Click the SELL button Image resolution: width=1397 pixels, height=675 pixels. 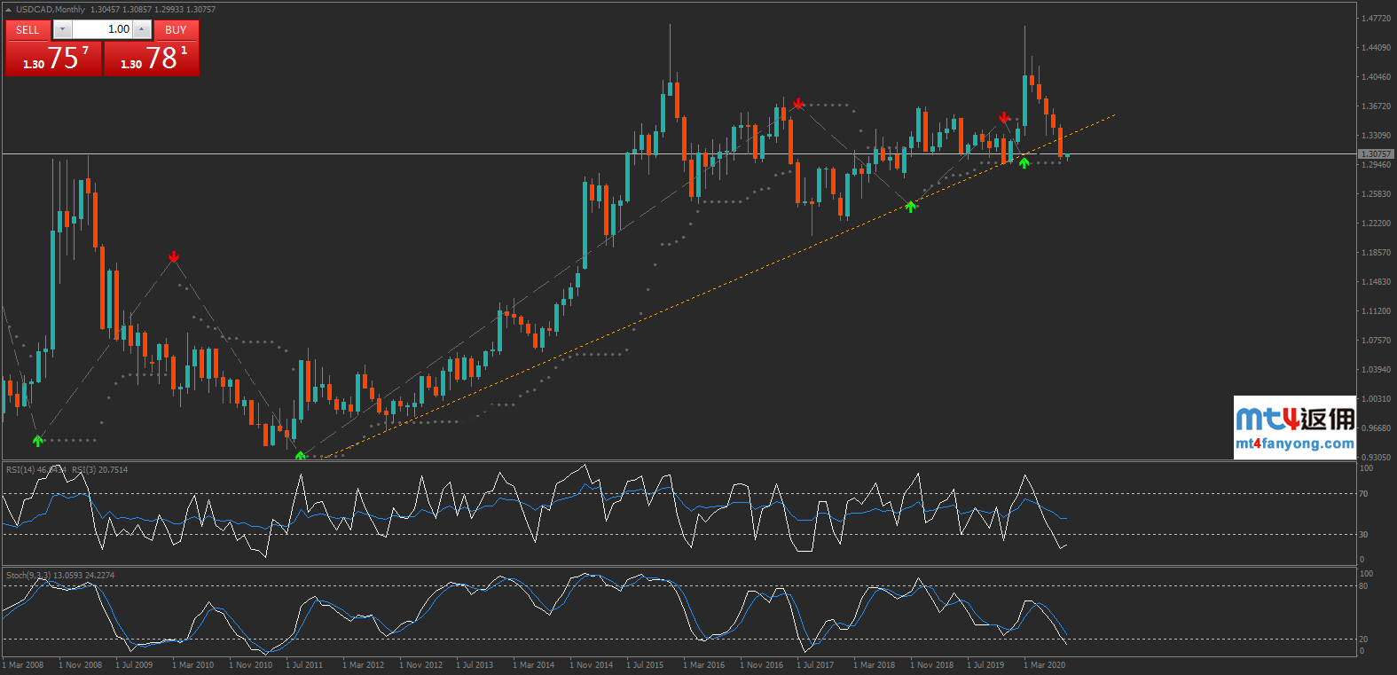pos(27,29)
